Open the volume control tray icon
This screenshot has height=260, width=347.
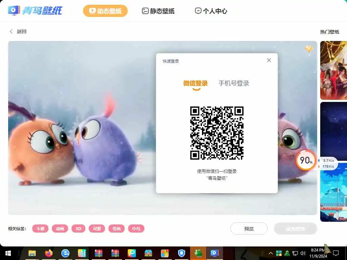pos(303,253)
